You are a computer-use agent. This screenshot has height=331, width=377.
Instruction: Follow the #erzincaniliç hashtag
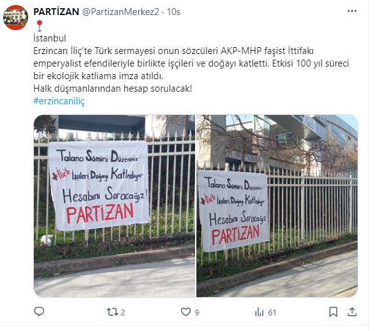[59, 101]
